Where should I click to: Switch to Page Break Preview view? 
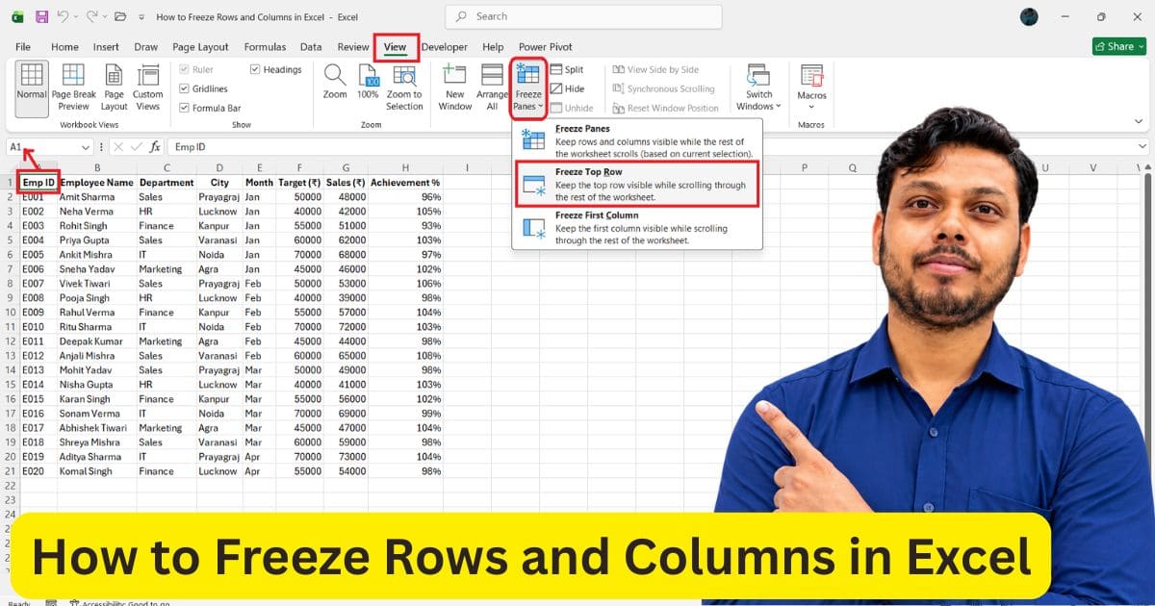tap(73, 88)
